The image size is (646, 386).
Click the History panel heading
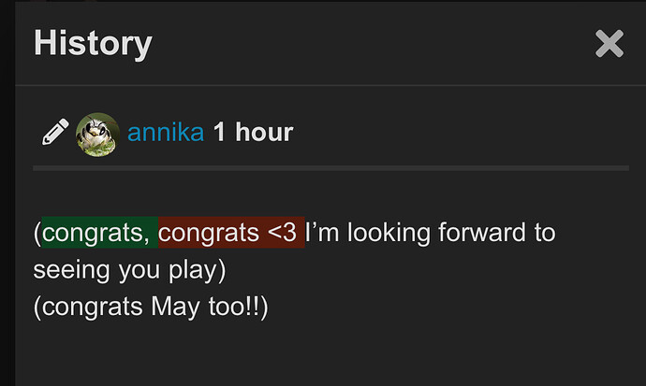(x=93, y=44)
